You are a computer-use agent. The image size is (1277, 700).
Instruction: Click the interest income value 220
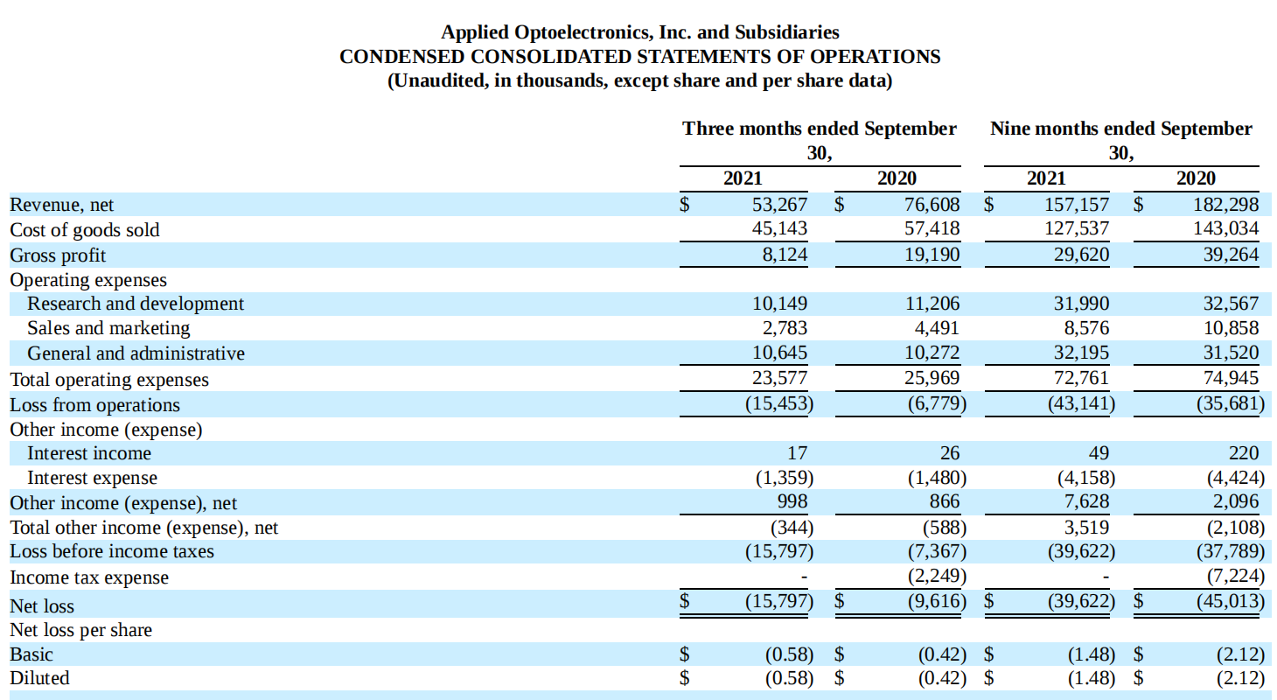coord(1244,452)
